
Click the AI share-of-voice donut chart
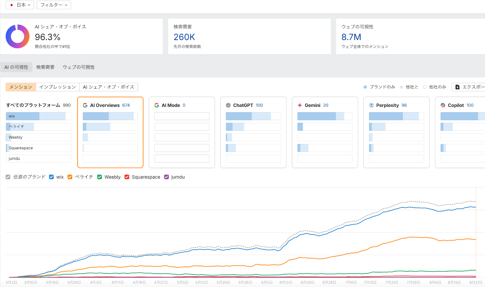click(x=17, y=36)
